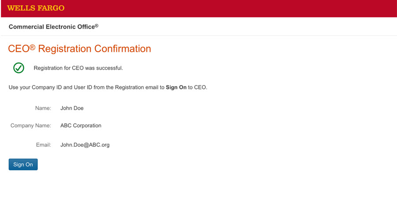The height and width of the screenshot is (208, 397).
Task: Click the green success checkmark icon
Action: [19, 68]
